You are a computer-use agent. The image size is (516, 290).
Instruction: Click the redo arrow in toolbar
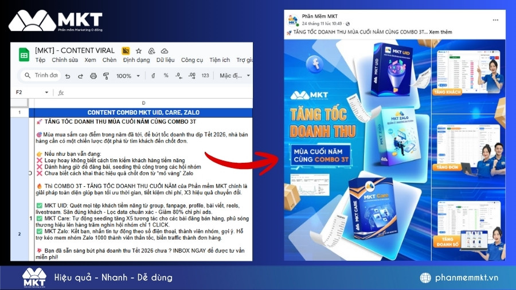(80, 76)
